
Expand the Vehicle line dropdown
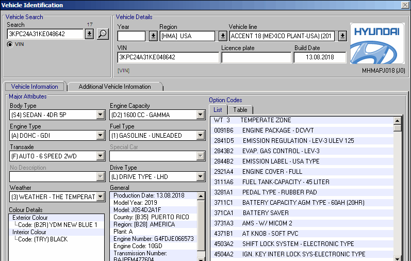[342, 36]
